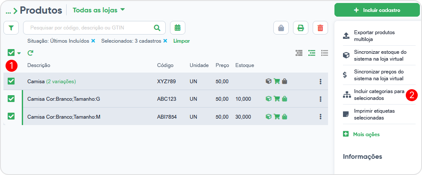Click the red trash delete icon
Image resolution: width=422 pixels, height=175 pixels.
[320, 28]
